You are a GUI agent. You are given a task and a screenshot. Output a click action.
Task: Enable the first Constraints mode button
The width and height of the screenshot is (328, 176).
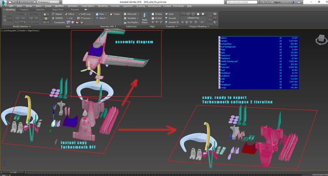point(68,22)
